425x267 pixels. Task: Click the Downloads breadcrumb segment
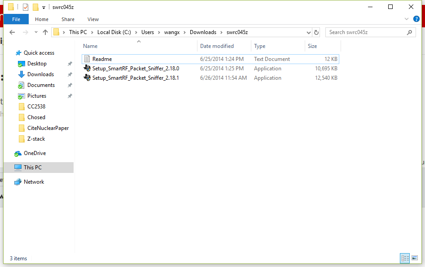pos(203,32)
